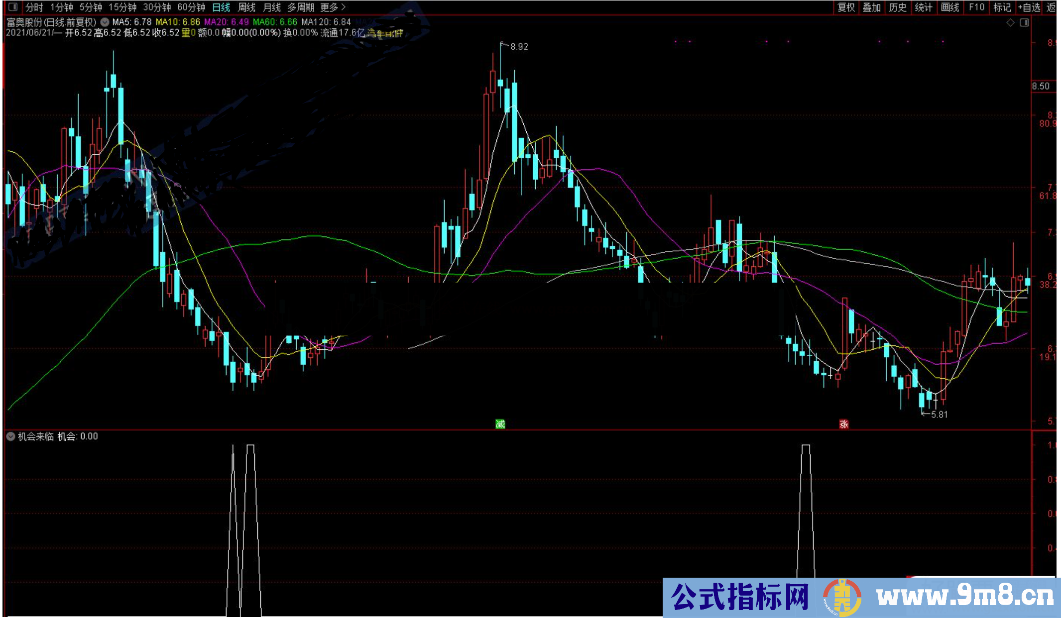Expand the 富奥股份 stock title dropdown circle
Viewport: 1061px width, 618px height.
[x=104, y=22]
